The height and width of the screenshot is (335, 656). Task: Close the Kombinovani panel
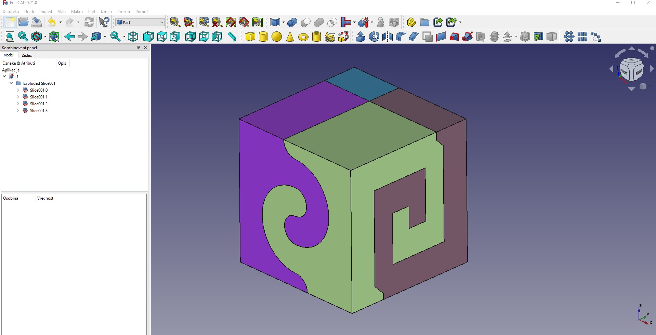tap(145, 48)
